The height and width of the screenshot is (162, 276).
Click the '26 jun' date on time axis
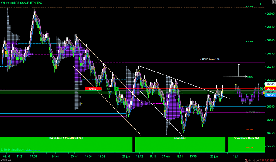point(126,156)
